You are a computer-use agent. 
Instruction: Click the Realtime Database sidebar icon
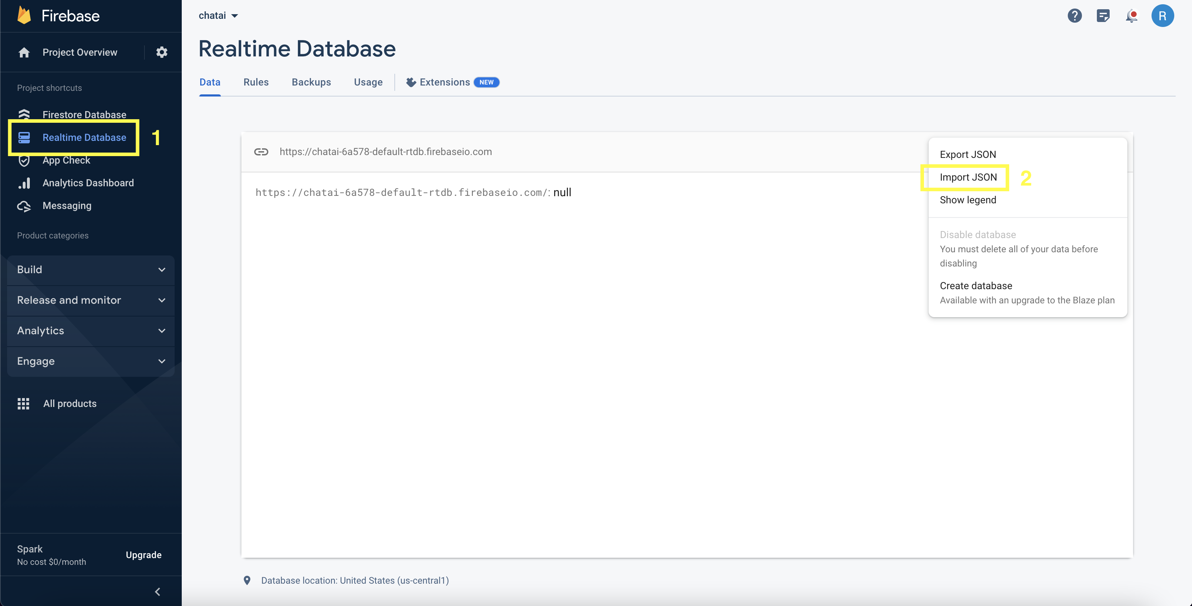24,137
